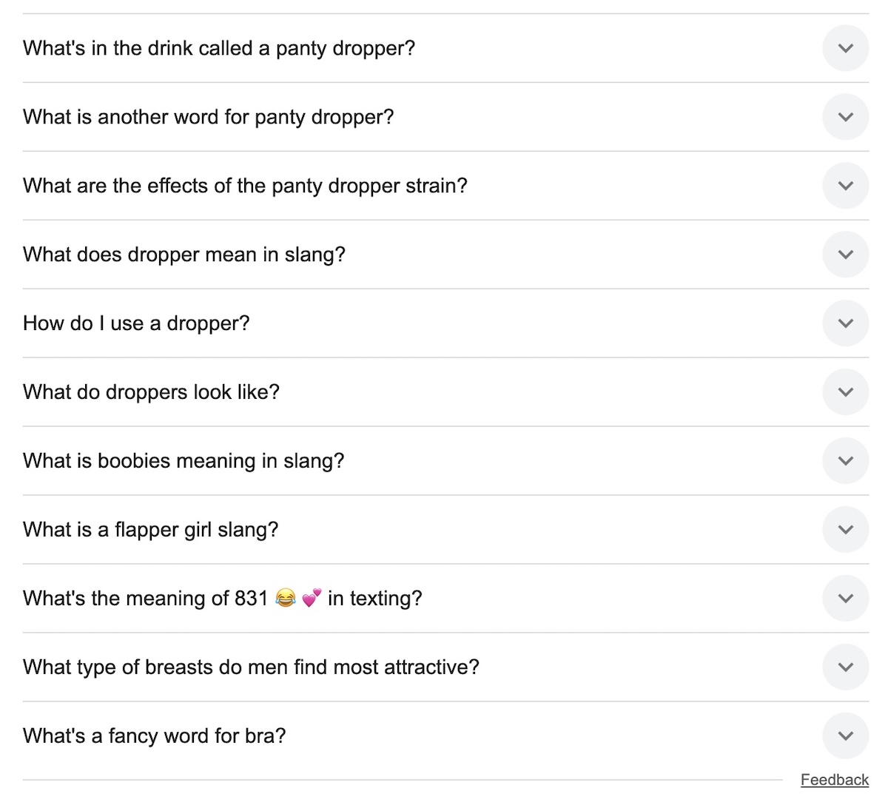Viewport: 888px width, 811px height.
Task: Expand the 831 in texting question arrow
Action: pos(845,599)
